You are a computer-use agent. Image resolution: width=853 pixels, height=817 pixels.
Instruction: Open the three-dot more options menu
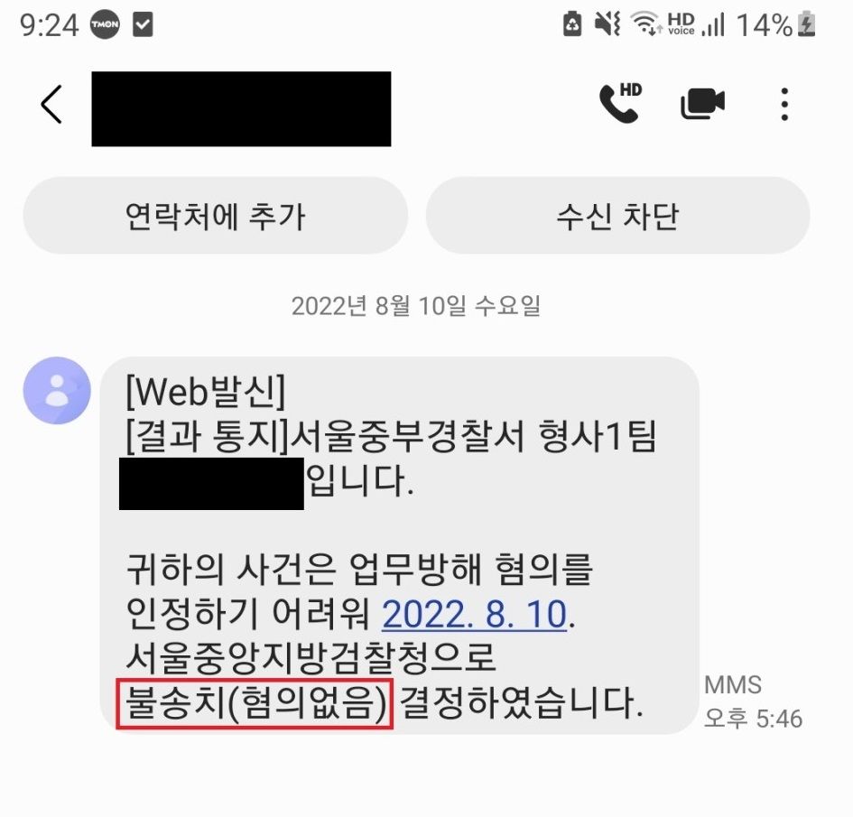(x=783, y=104)
